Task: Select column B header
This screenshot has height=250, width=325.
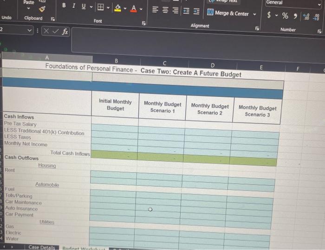Action: point(116,61)
